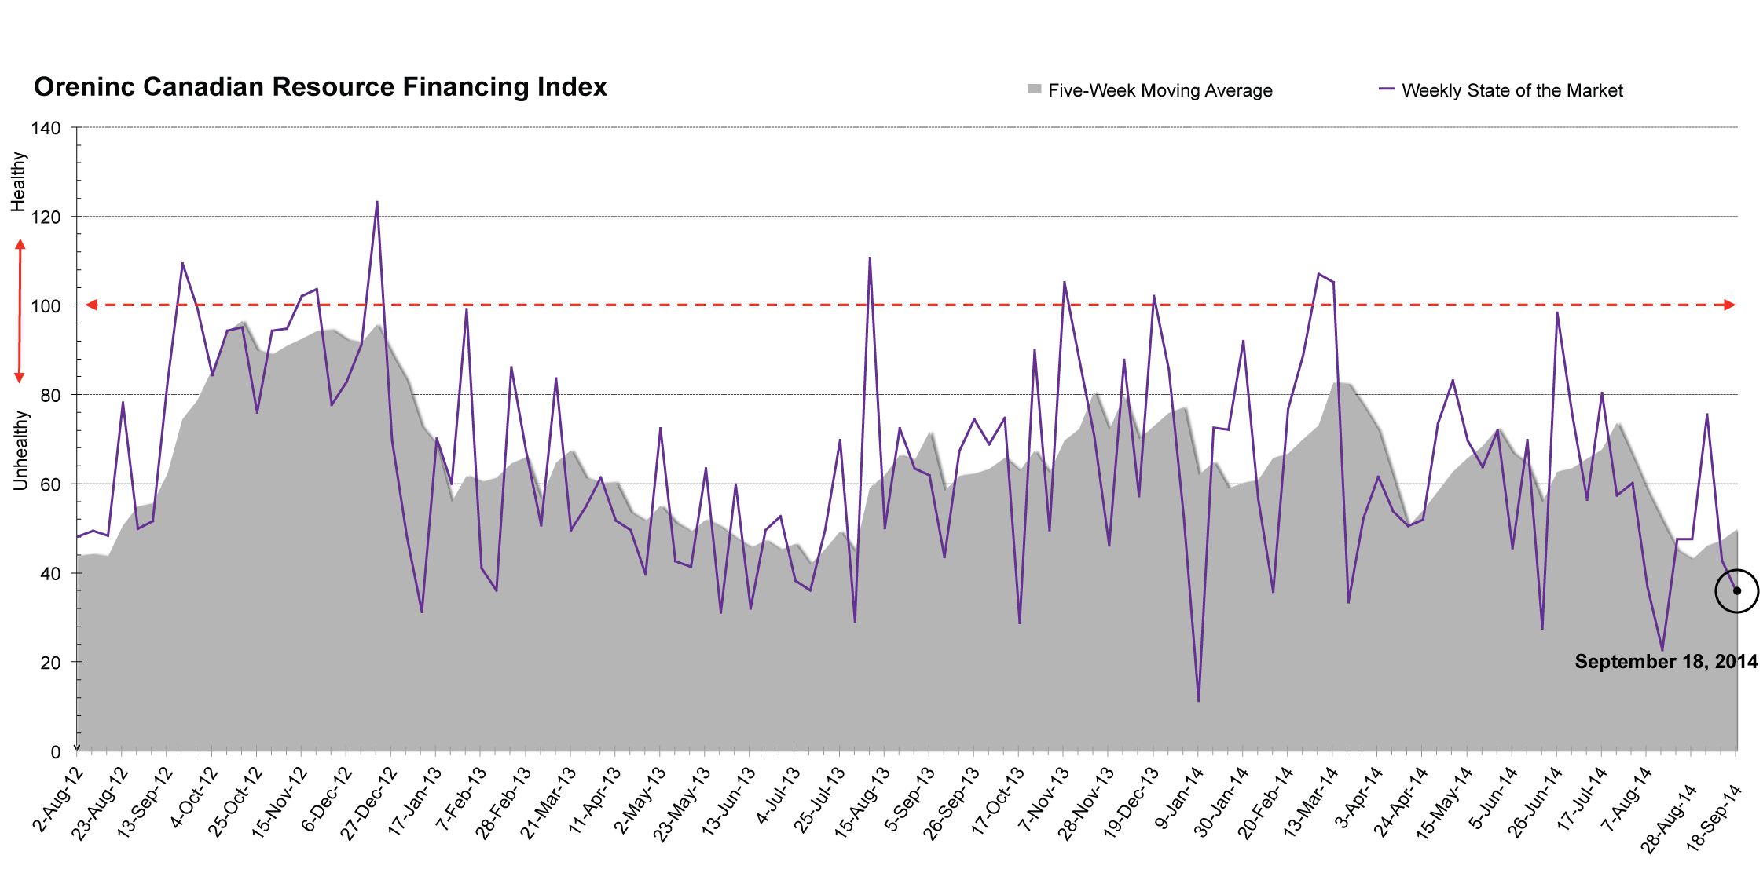This screenshot has width=1763, height=895.
Task: Click the purple Weekly State legend line marker
Action: pos(1387,89)
